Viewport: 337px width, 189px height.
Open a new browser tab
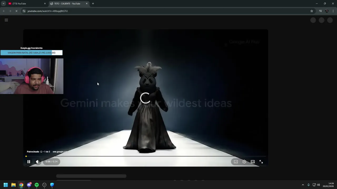tap(93, 4)
